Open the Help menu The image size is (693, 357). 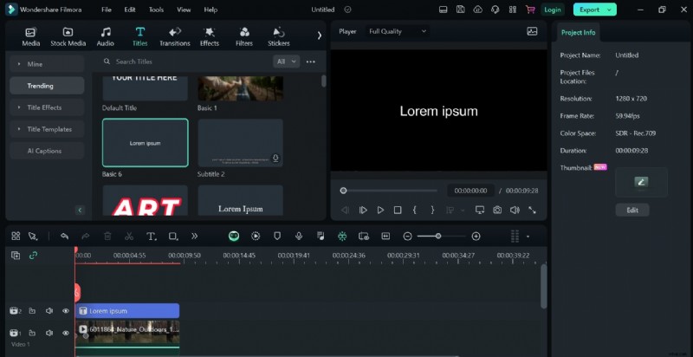[x=210, y=10]
